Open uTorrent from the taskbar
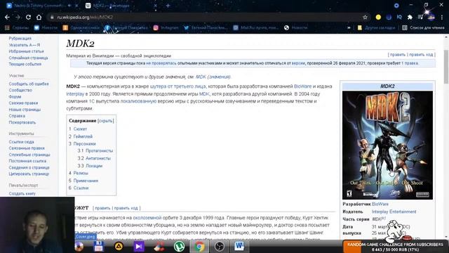Viewport: 449px width, 253px height. (x=180, y=247)
